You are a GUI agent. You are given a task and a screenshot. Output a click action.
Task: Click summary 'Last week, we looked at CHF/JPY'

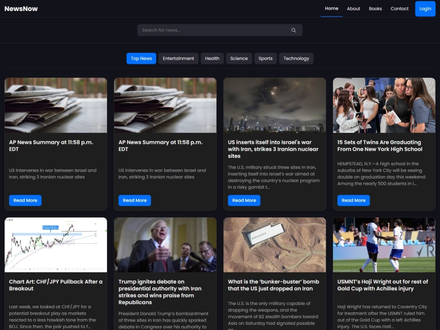click(52, 316)
